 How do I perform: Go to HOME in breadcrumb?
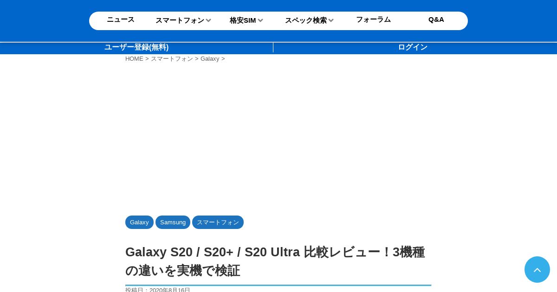134,59
